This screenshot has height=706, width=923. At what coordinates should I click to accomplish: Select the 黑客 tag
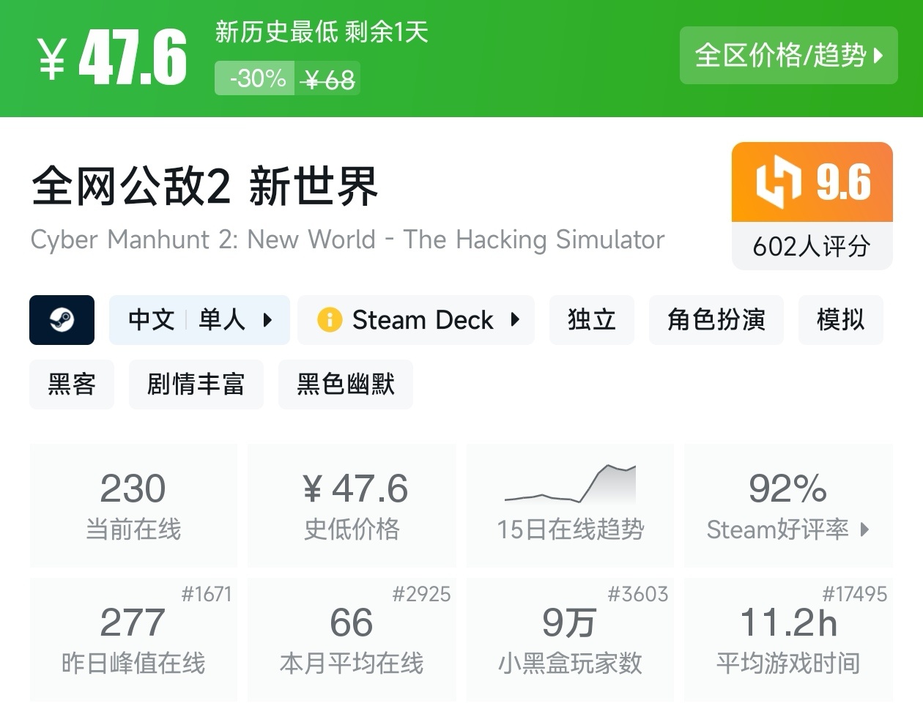72,384
